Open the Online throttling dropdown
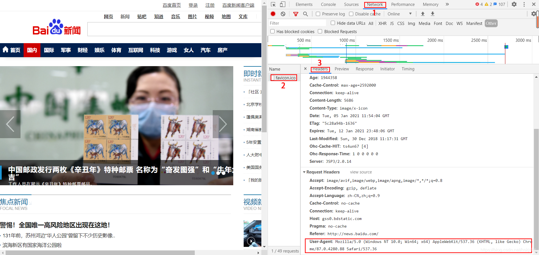This screenshot has width=539, height=255. (x=400, y=14)
